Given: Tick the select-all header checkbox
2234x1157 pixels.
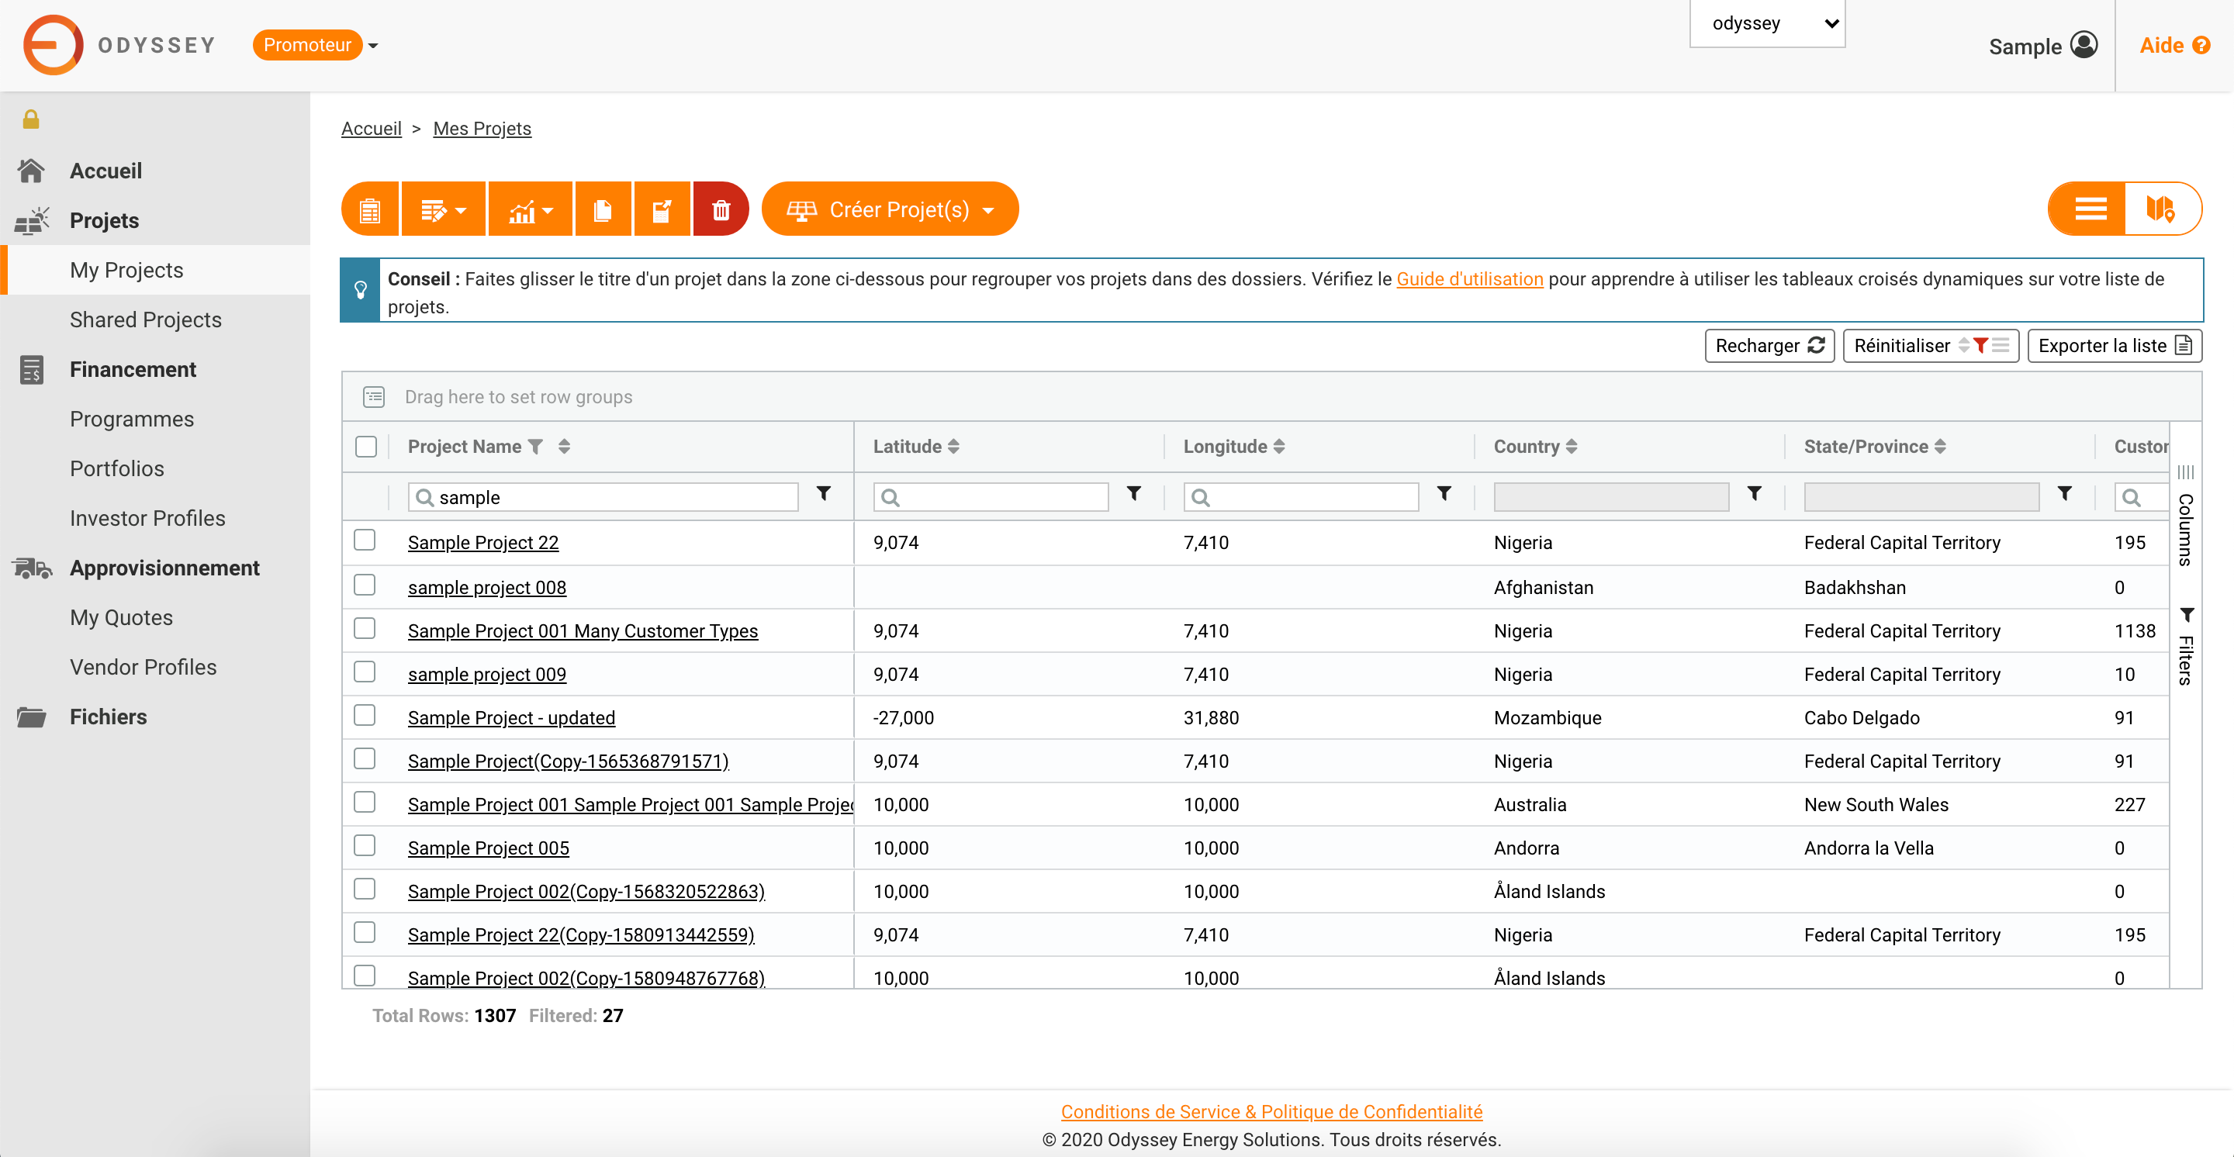Looking at the screenshot, I should point(366,447).
